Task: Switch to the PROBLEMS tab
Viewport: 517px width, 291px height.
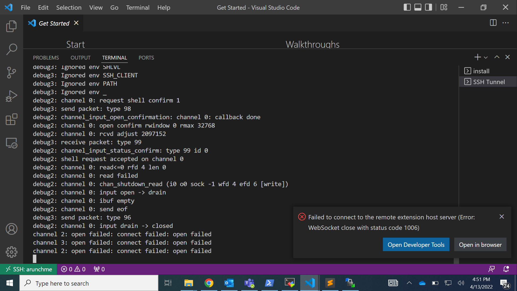Action: coord(46,57)
